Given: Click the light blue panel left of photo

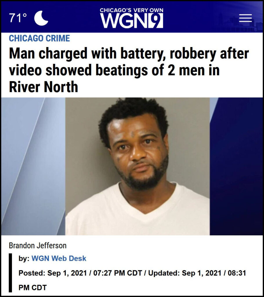Looking at the screenshot, I should [x=33, y=166].
